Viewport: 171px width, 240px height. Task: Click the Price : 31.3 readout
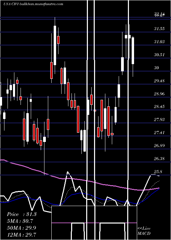pyautogui.click(x=22, y=214)
